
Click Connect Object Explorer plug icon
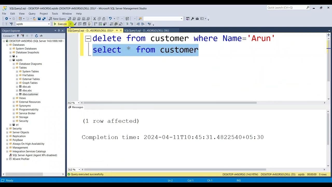18,36
